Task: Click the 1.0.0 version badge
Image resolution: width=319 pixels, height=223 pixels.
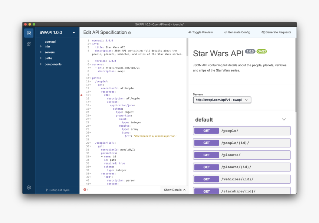Action: [x=250, y=51]
